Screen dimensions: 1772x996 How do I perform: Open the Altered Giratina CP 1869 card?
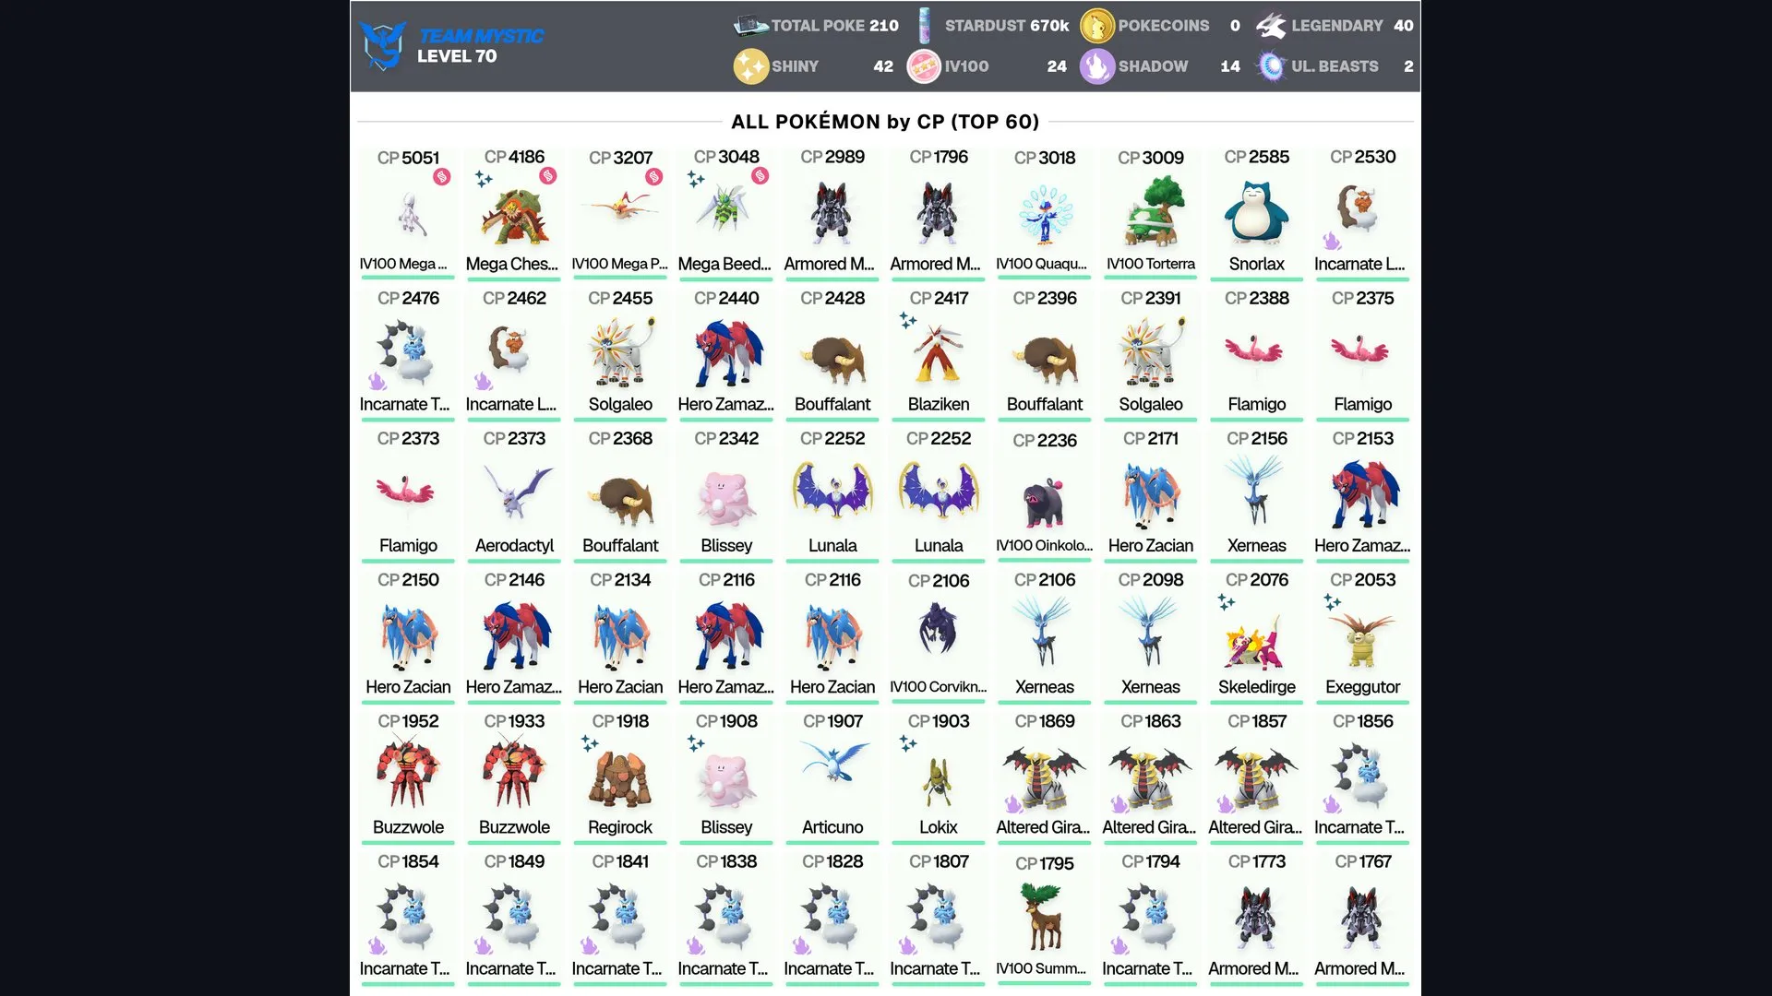[x=1044, y=777]
